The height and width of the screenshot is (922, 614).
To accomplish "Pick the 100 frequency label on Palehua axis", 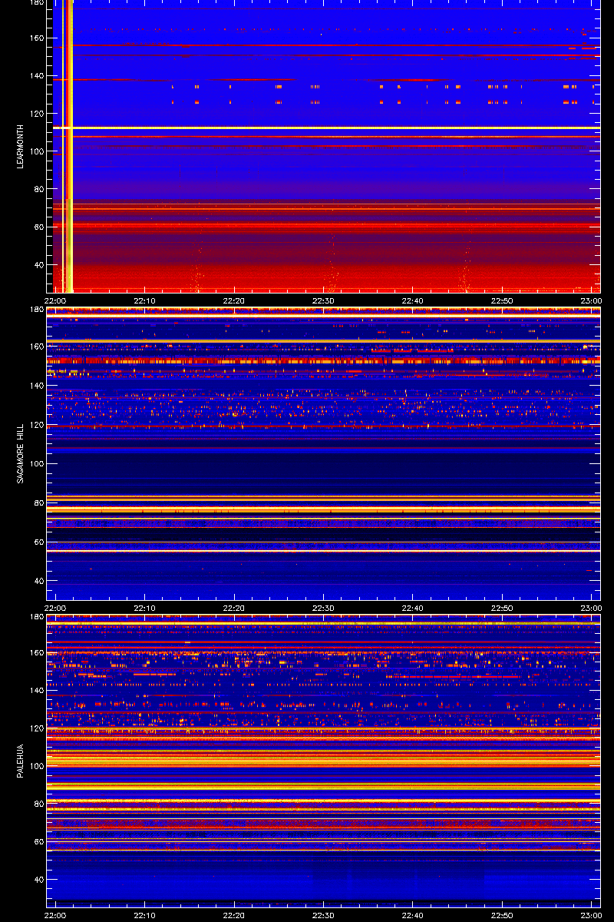I will click(x=38, y=766).
